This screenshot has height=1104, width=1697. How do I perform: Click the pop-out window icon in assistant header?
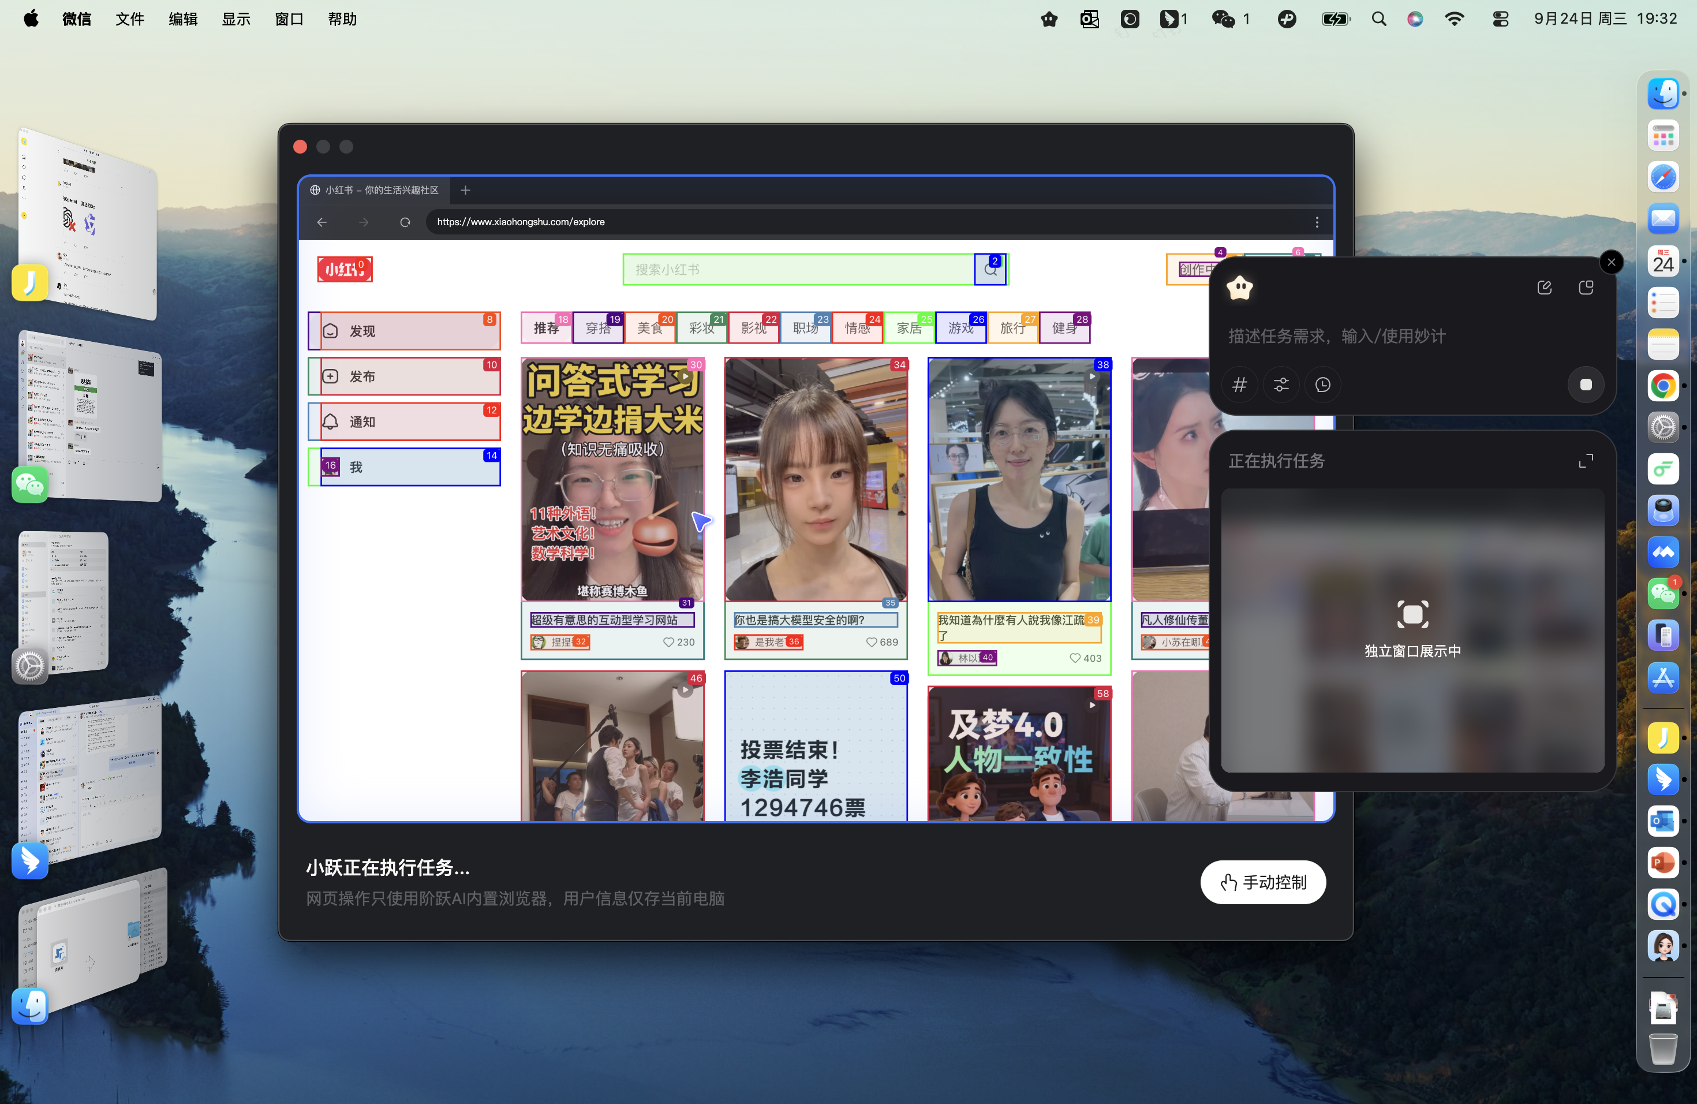(x=1586, y=288)
